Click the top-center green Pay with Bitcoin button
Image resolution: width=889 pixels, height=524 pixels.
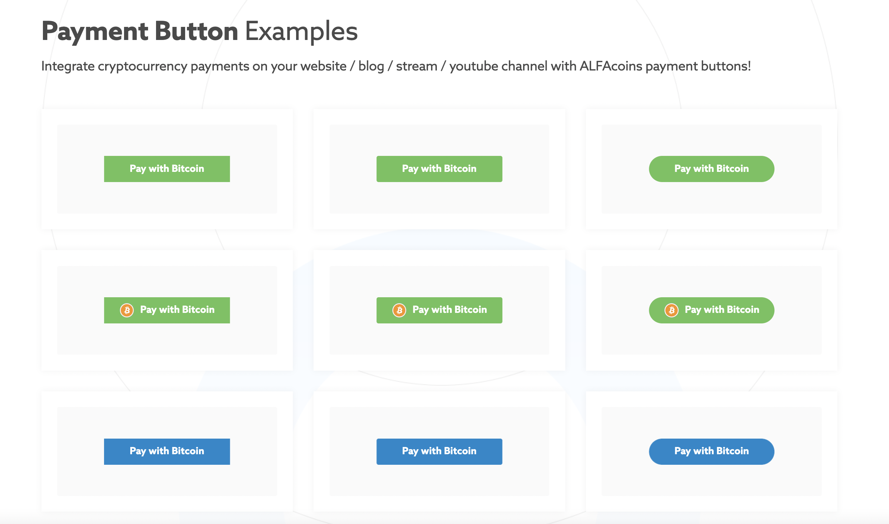tap(439, 169)
